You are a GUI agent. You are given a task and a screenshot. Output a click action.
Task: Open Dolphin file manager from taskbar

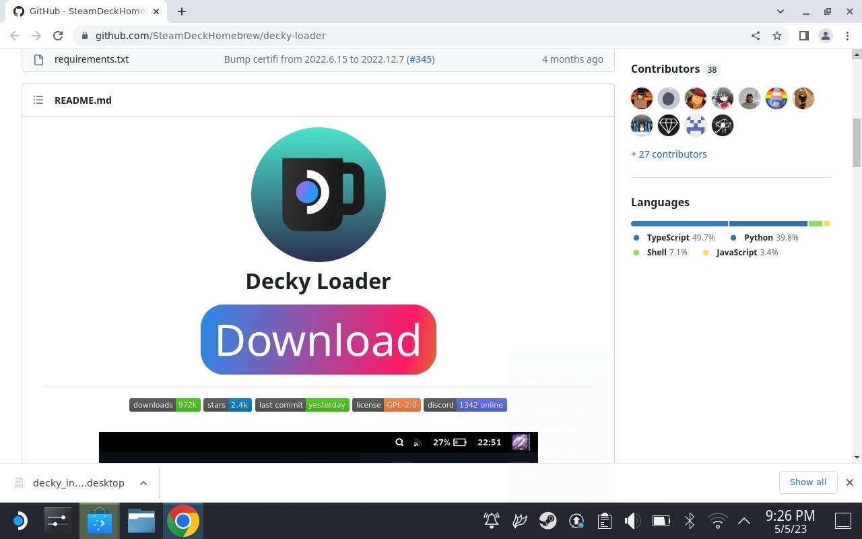(141, 521)
